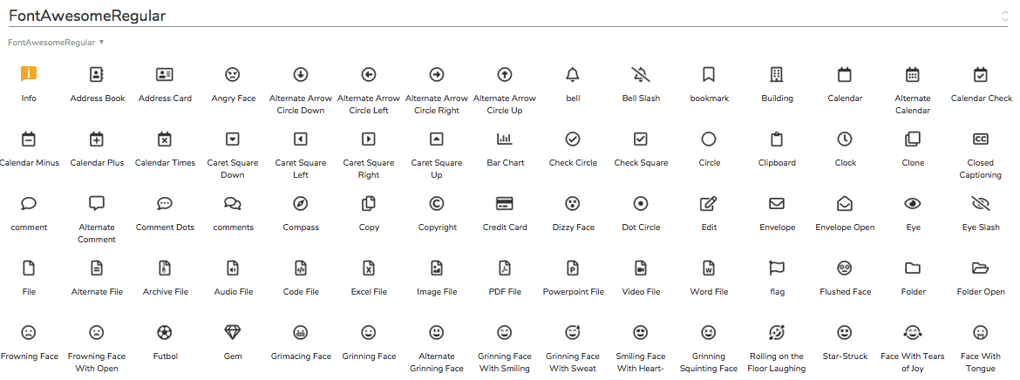Choose the Eye Slash icon
1020x380 pixels.
coord(980,203)
